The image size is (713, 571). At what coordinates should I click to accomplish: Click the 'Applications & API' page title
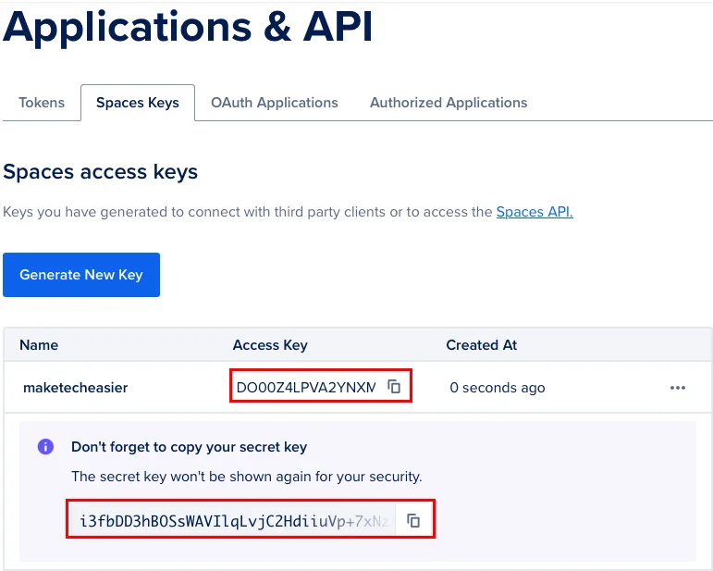189,28
